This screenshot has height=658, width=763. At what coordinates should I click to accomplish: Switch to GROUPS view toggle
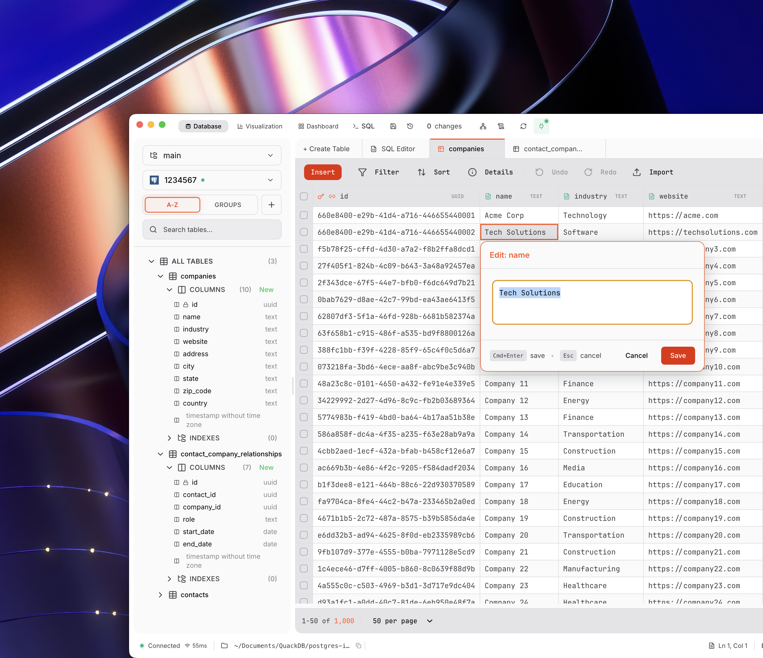[x=228, y=205]
